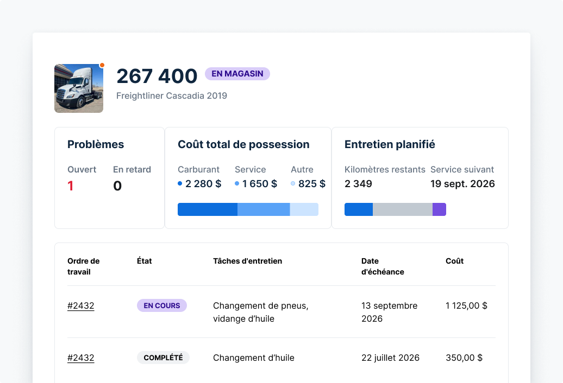This screenshot has height=383, width=563.
Task: Click the Autre light blue legend dot
Action: coord(293,183)
